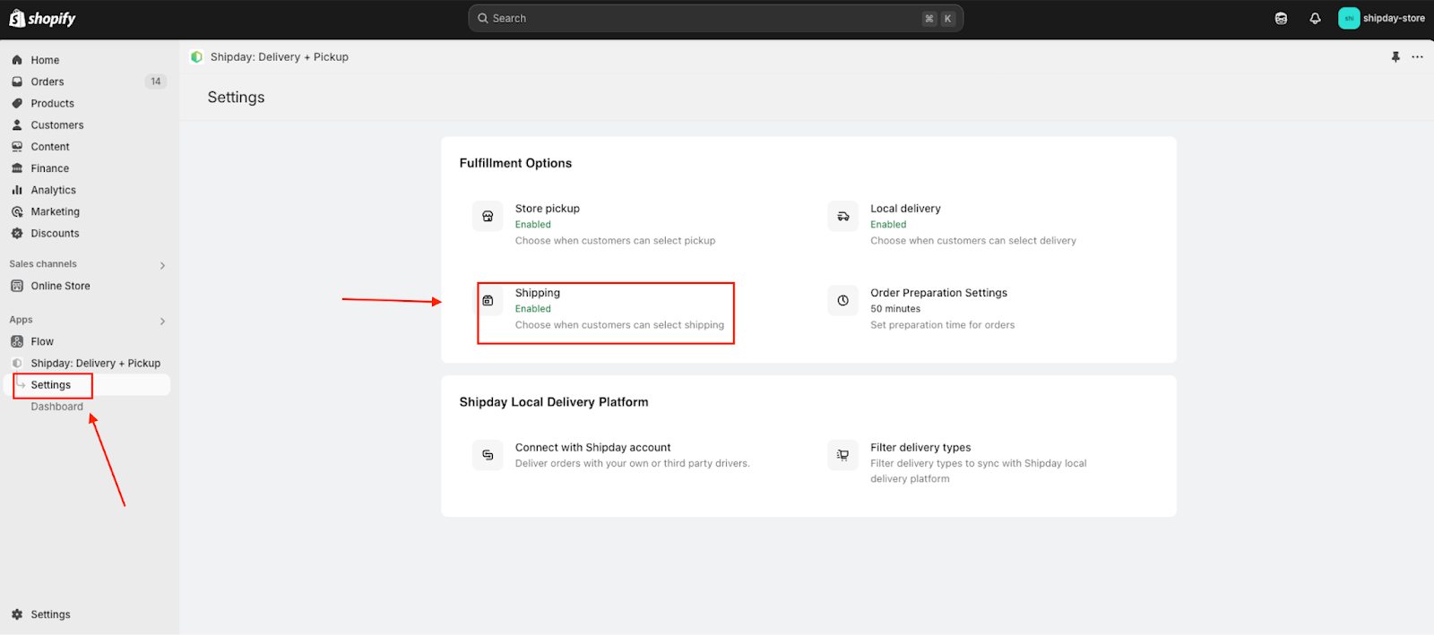This screenshot has width=1434, height=635.
Task: Click the Finance bank icon
Action: pos(17,168)
